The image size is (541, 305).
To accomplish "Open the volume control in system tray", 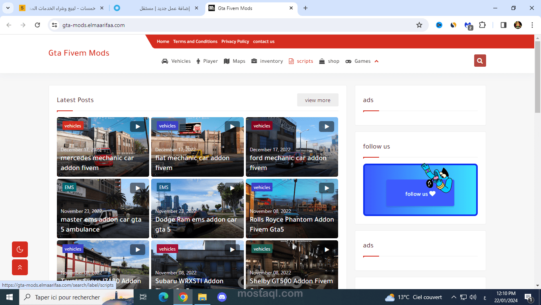I will point(473,297).
